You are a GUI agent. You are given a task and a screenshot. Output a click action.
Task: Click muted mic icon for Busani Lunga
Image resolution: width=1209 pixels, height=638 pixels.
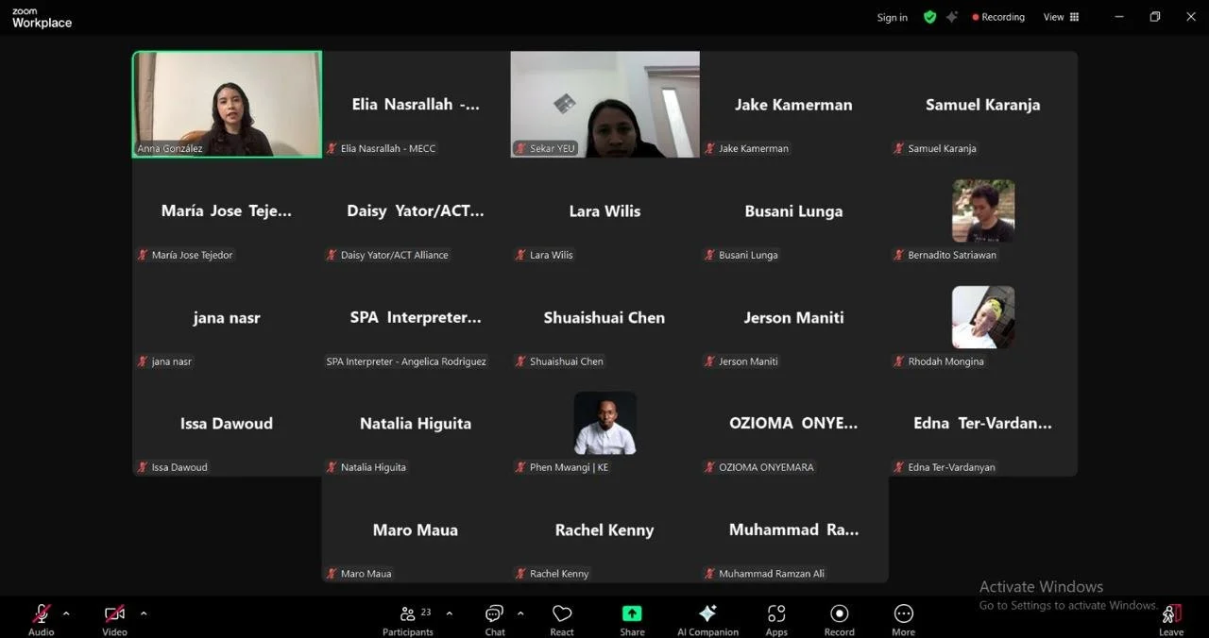click(x=709, y=255)
